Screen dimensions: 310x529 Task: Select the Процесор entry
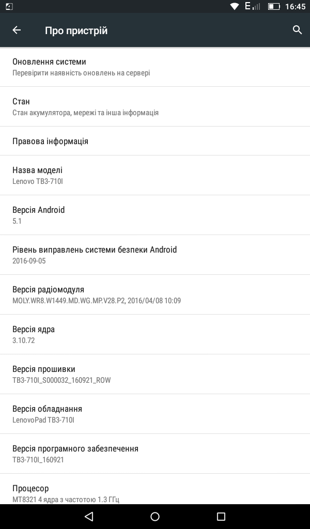click(x=155, y=492)
